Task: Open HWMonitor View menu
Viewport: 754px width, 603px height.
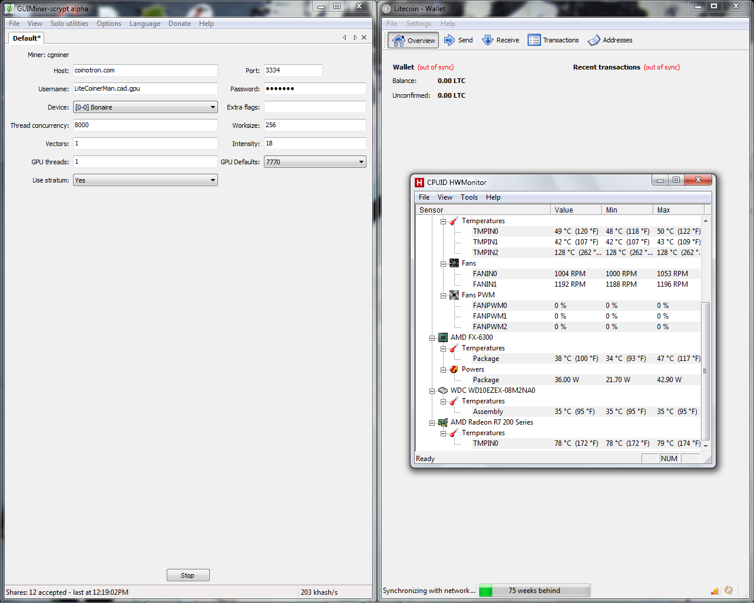Action: coord(445,197)
